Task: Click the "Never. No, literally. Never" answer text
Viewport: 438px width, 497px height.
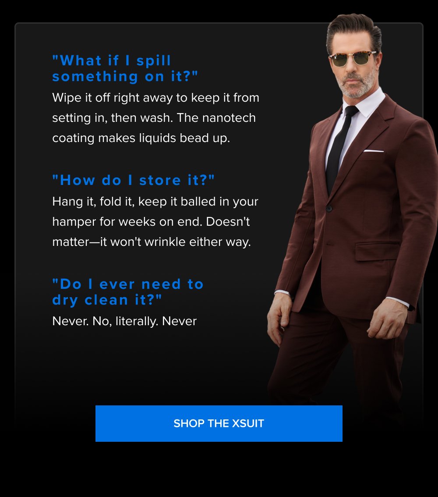Action: coord(124,321)
